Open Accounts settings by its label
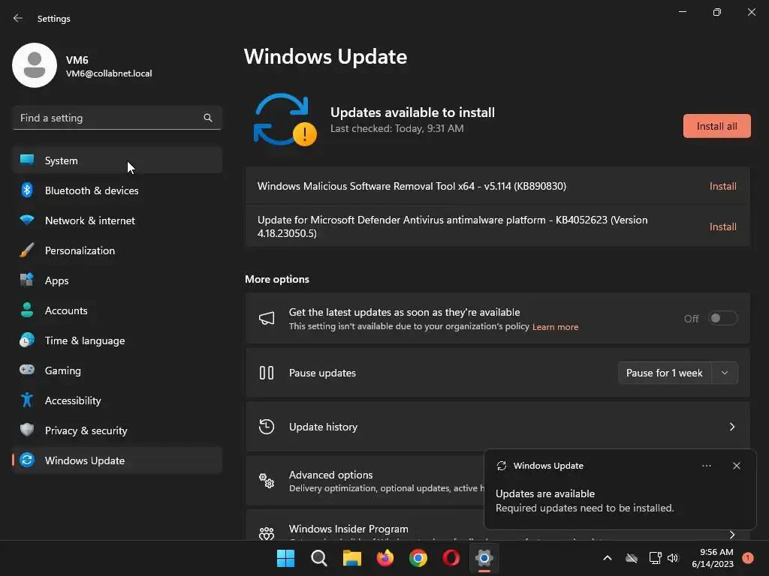This screenshot has width=769, height=576. point(66,310)
